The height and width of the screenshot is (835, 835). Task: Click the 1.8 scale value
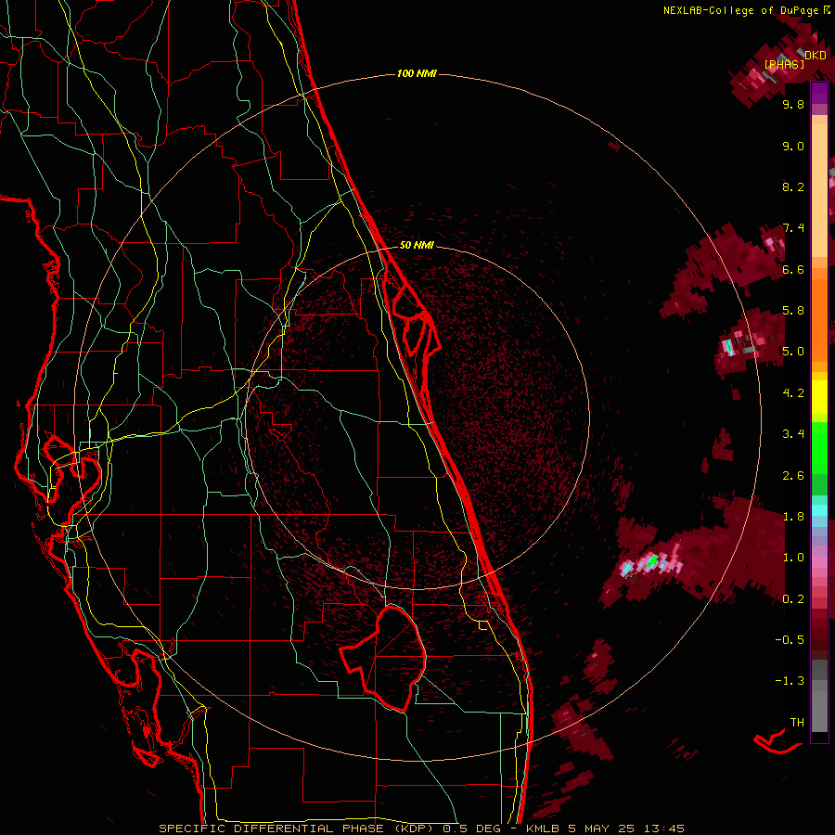pos(793,517)
